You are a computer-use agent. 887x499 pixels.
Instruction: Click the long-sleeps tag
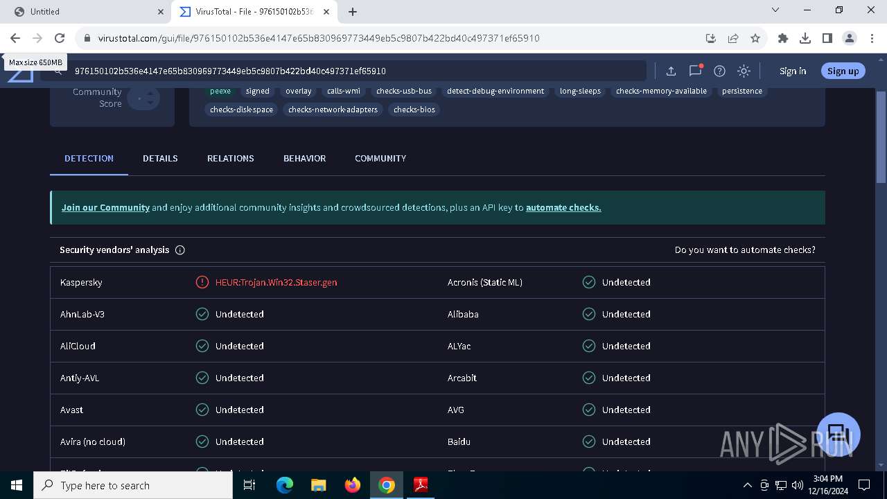[580, 91]
